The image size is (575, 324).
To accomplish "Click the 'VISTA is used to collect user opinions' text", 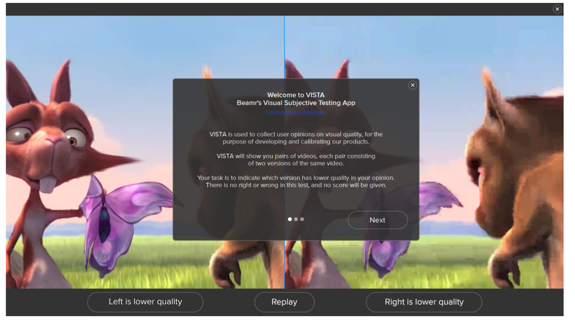I will (x=296, y=138).
